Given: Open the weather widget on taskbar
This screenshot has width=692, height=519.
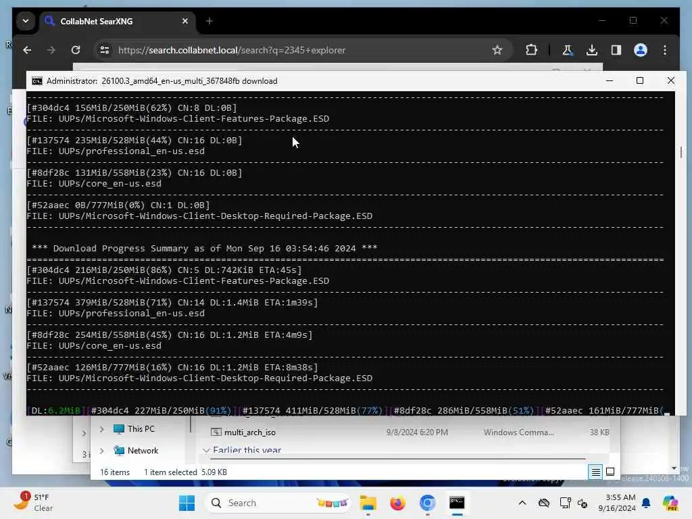Looking at the screenshot, I should (33, 503).
